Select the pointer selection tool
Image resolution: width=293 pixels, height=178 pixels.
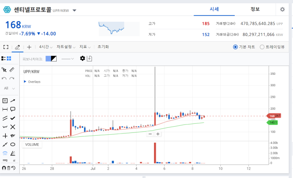coord(4,70)
